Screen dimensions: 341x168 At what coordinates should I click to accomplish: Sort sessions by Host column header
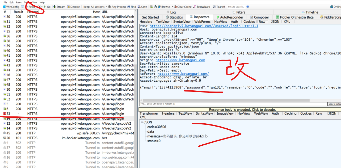(x=96, y=12)
